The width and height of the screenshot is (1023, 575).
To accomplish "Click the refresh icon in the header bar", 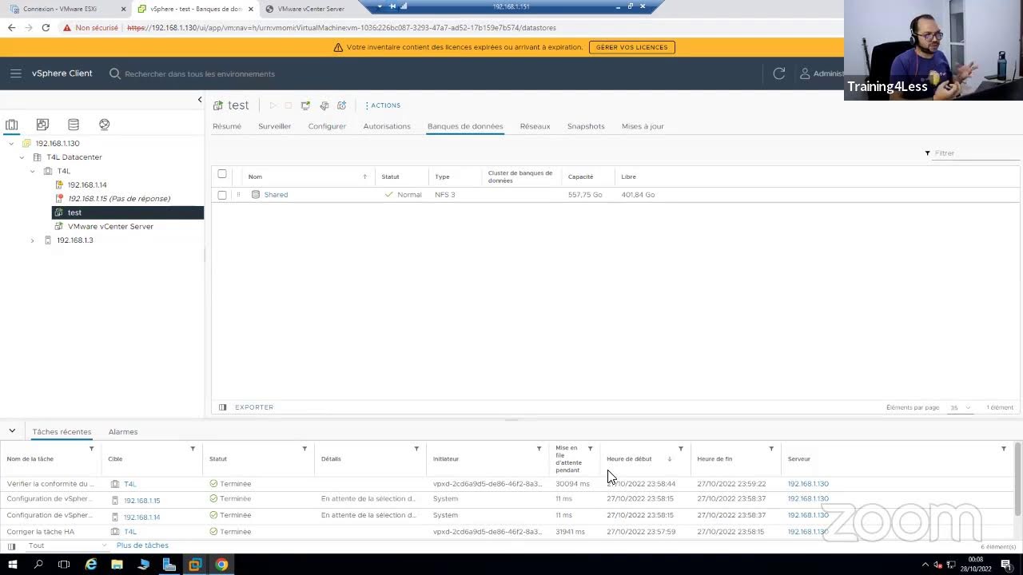I will [x=779, y=73].
